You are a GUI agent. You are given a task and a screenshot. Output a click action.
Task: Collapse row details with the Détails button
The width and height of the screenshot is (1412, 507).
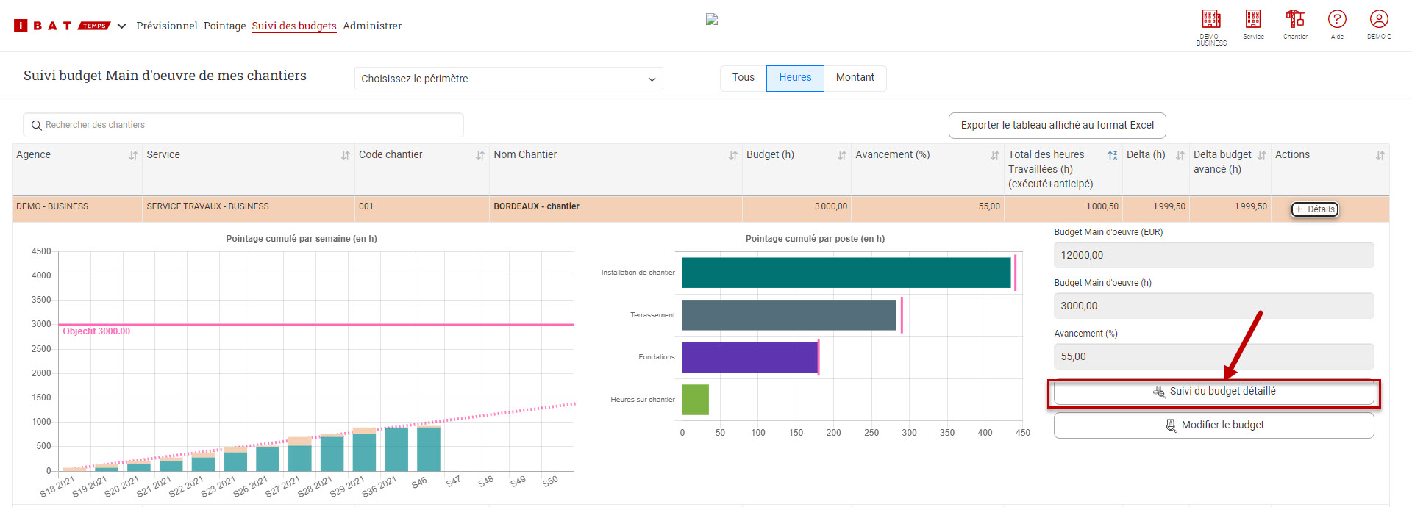pos(1314,209)
